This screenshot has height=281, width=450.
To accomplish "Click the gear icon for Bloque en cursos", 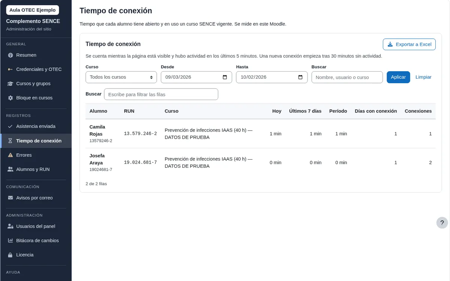I will [10, 98].
